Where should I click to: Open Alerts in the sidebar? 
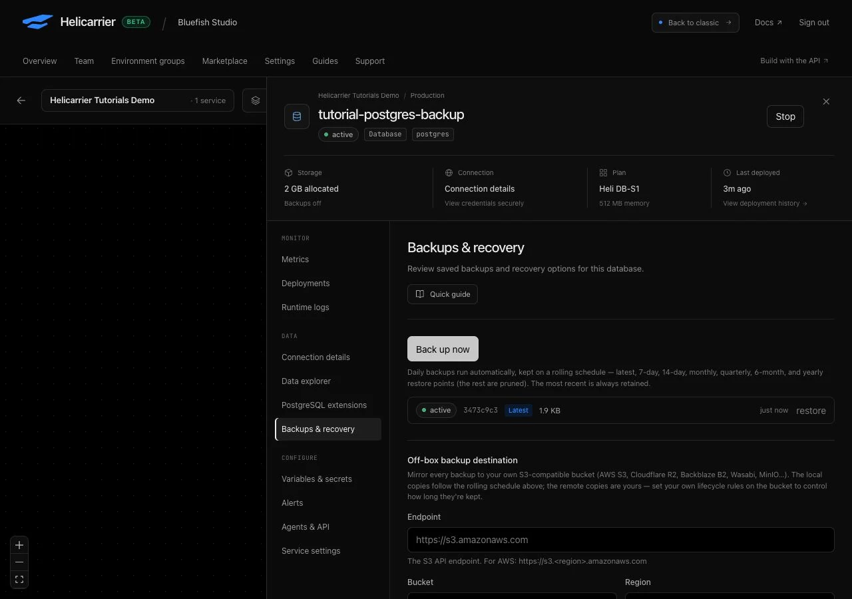click(328, 503)
